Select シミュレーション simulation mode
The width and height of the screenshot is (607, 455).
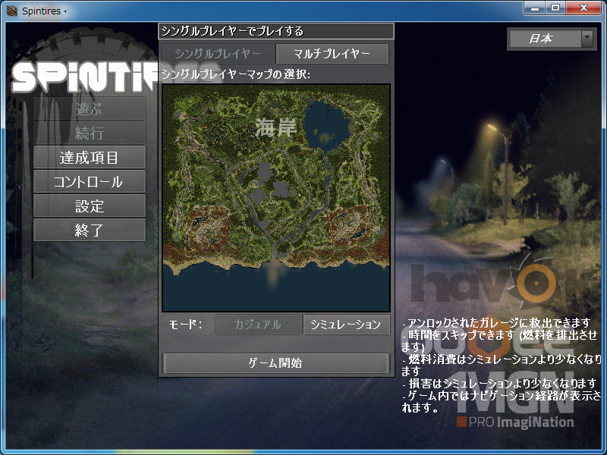[346, 325]
